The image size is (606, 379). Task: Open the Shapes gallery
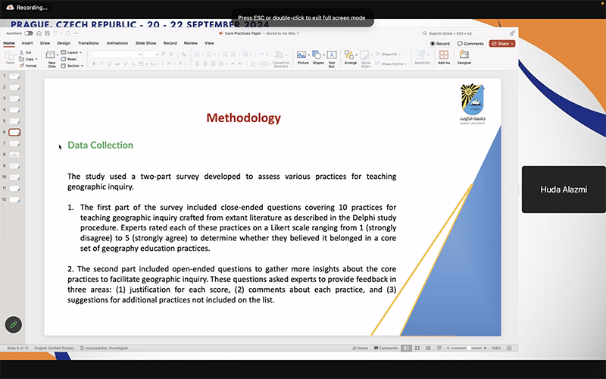pyautogui.click(x=318, y=57)
